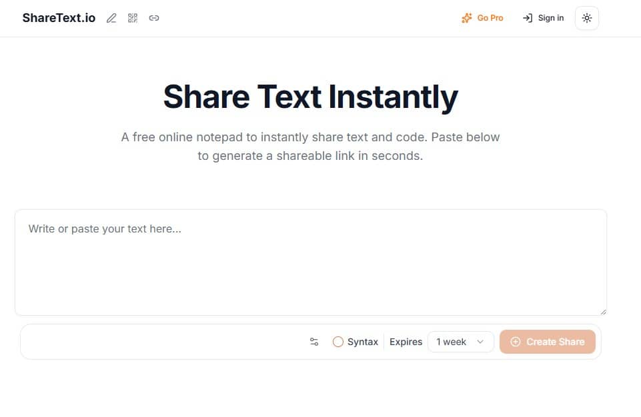Viewport: 641px width, 417px height.
Task: Focus the "Write or paste your text" field
Action: point(311,262)
